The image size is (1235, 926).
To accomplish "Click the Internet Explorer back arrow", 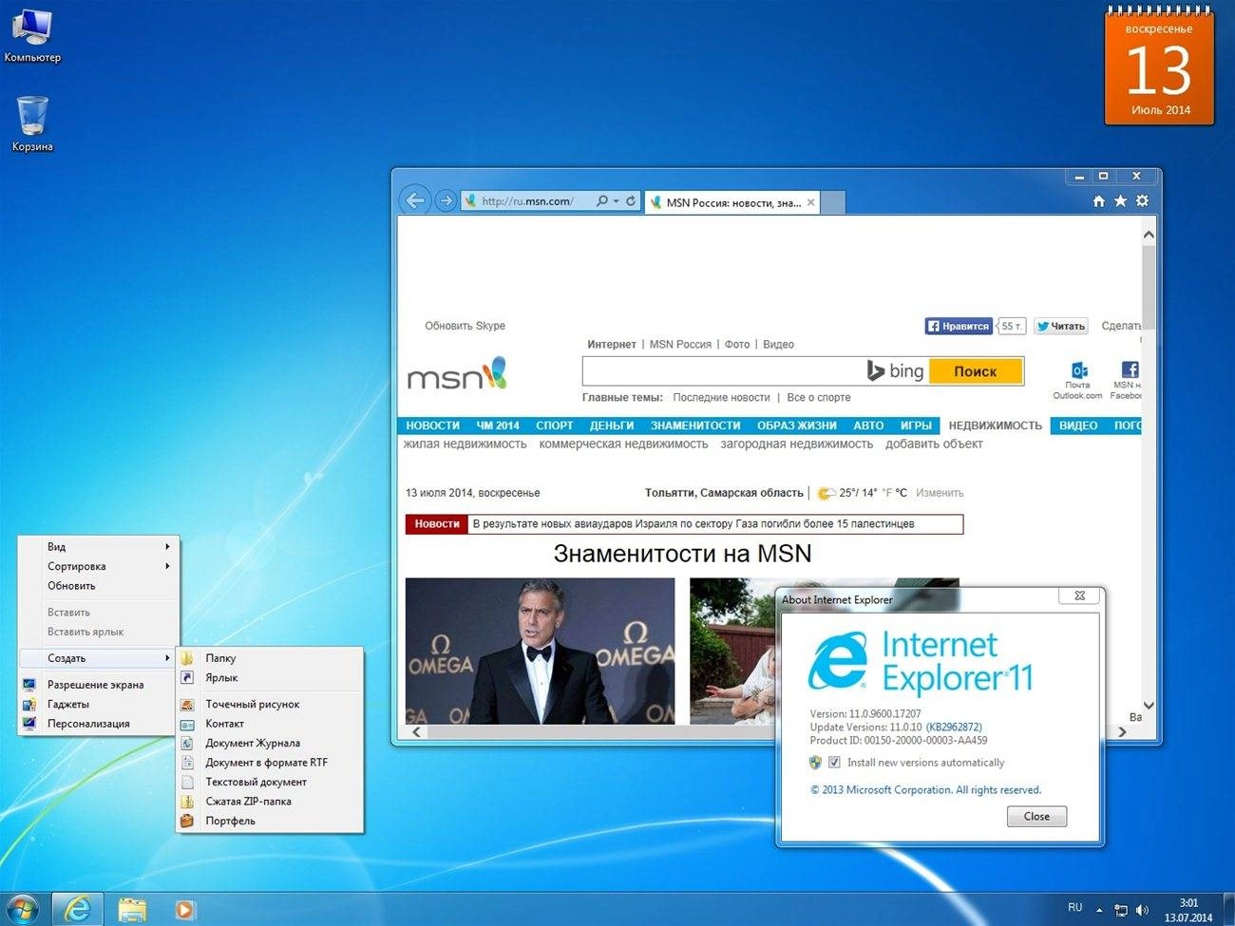I will coord(414,200).
